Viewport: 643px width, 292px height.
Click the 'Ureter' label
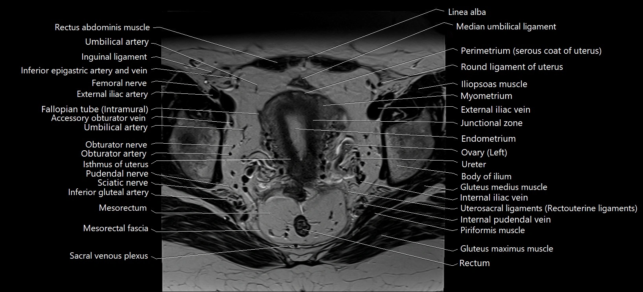point(474,164)
